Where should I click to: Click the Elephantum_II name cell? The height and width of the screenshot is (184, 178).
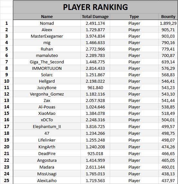47,126
